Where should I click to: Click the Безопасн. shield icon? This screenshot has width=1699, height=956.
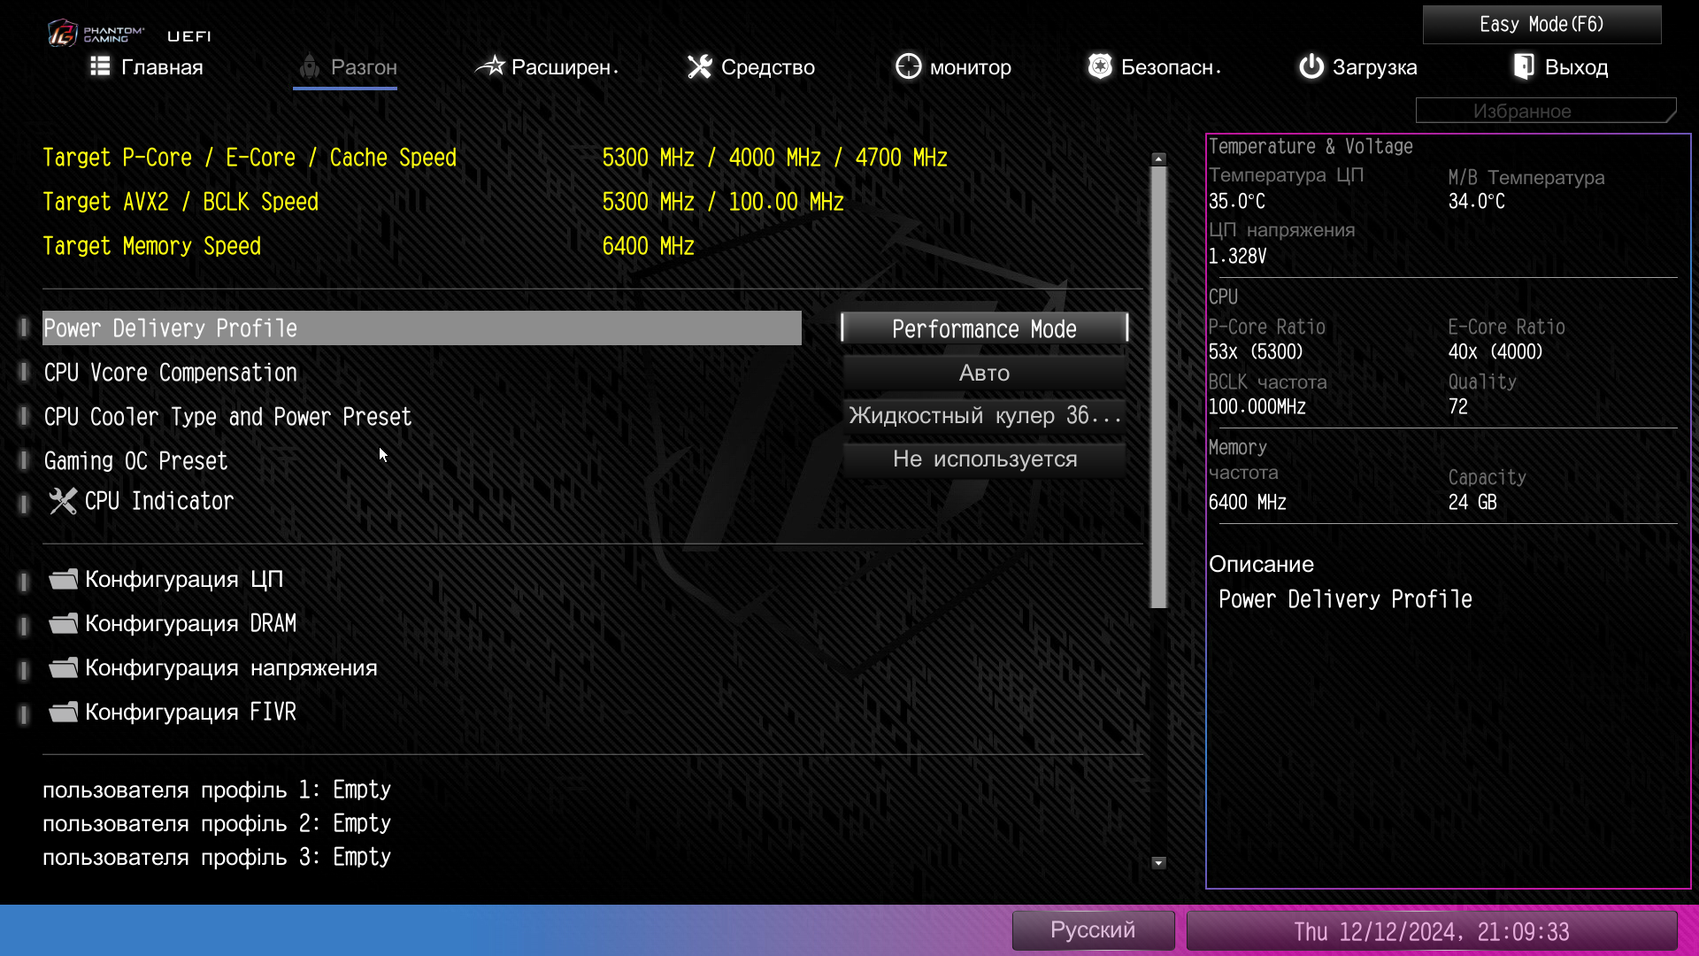click(1100, 66)
